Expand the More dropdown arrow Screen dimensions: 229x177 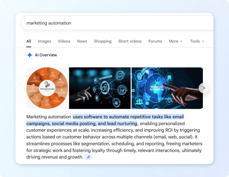[181, 41]
